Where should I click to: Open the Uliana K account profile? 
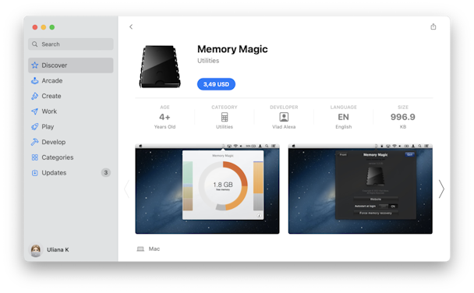tap(49, 250)
